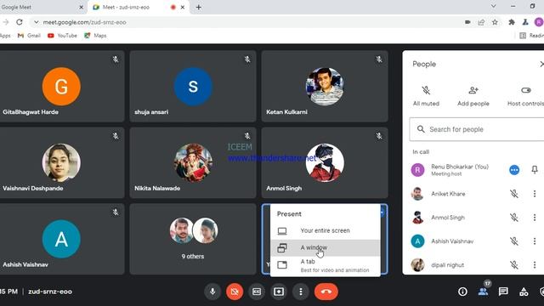View site information in address bar
544x306 pixels.
(x=36, y=22)
